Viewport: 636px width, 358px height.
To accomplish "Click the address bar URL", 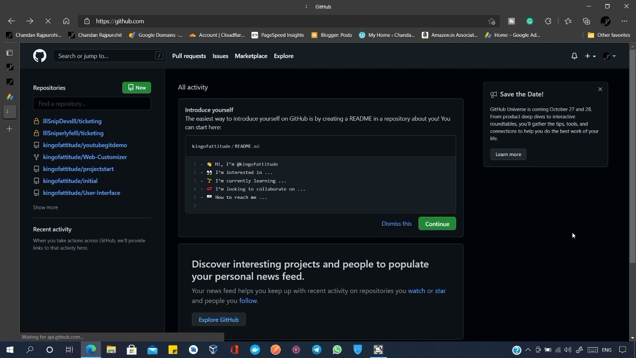I will click(x=120, y=21).
